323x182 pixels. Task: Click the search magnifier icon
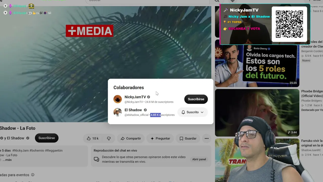coord(217,1)
